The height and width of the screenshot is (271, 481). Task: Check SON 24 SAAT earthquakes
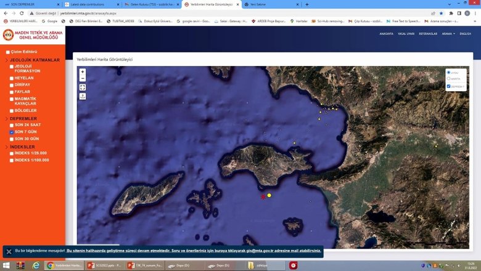[12, 125]
